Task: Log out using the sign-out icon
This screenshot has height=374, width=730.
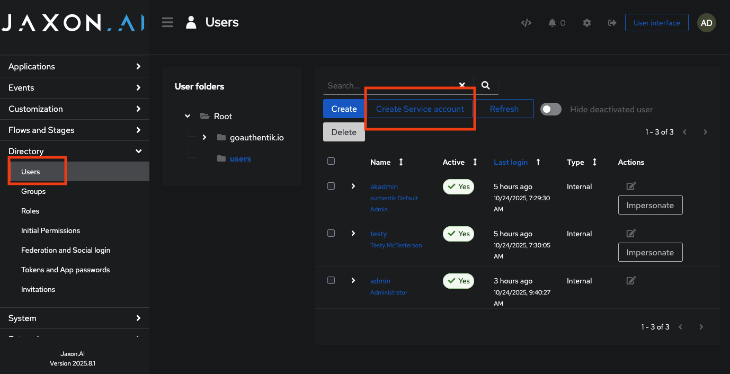Action: pos(612,23)
